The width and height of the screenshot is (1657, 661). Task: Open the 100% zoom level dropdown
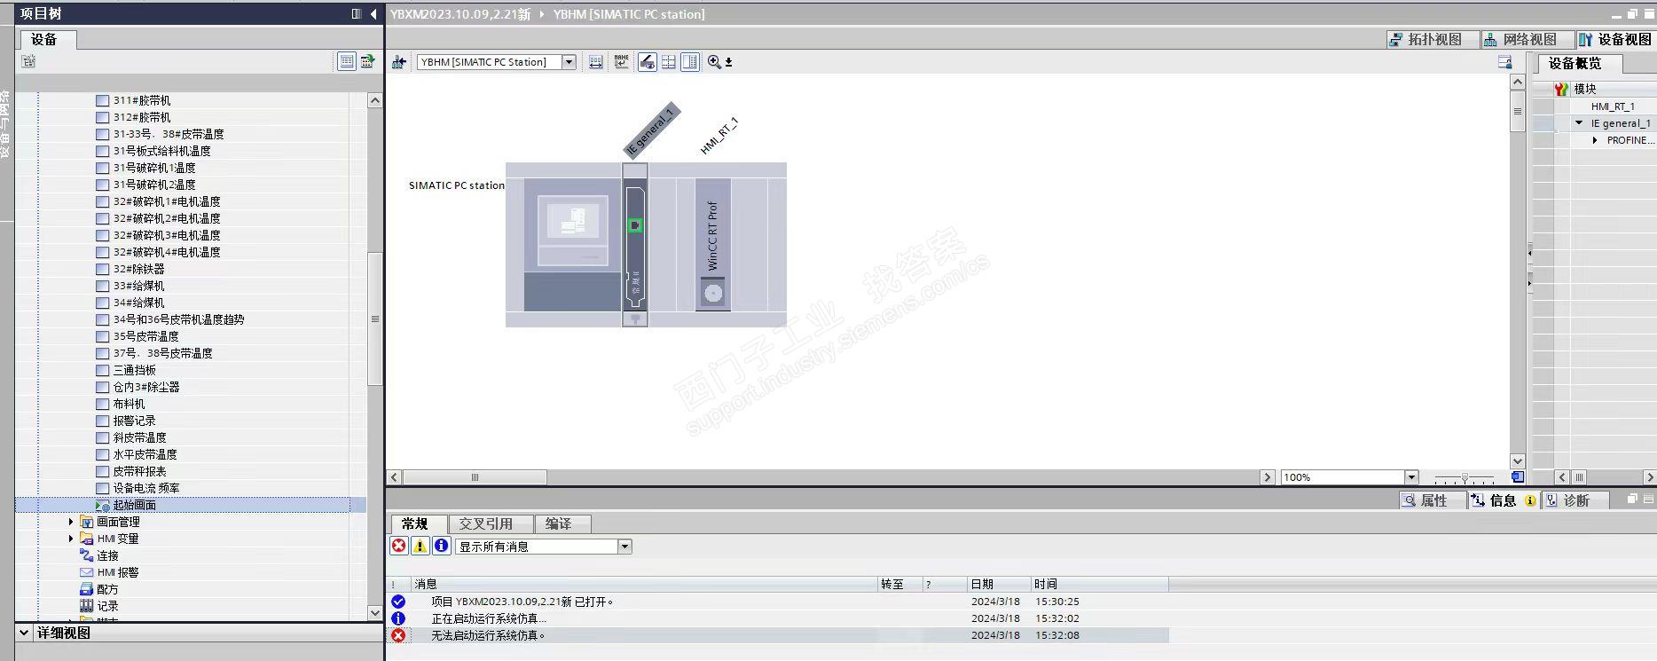[x=1411, y=477]
